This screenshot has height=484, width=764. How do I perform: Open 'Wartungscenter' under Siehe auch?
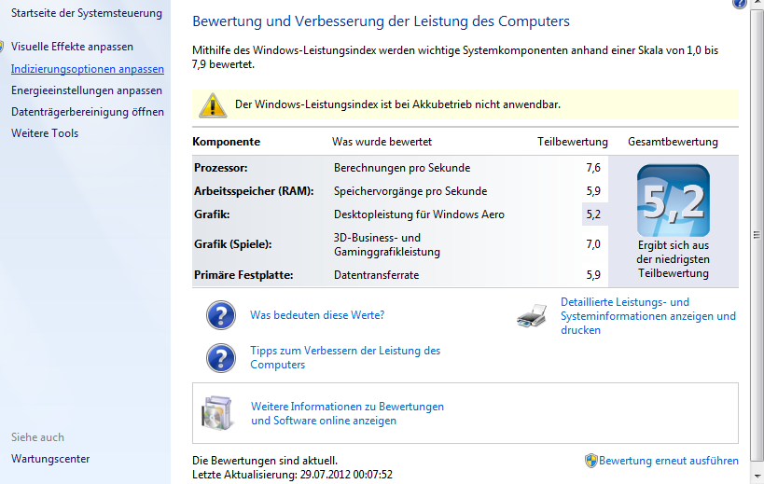tap(50, 459)
